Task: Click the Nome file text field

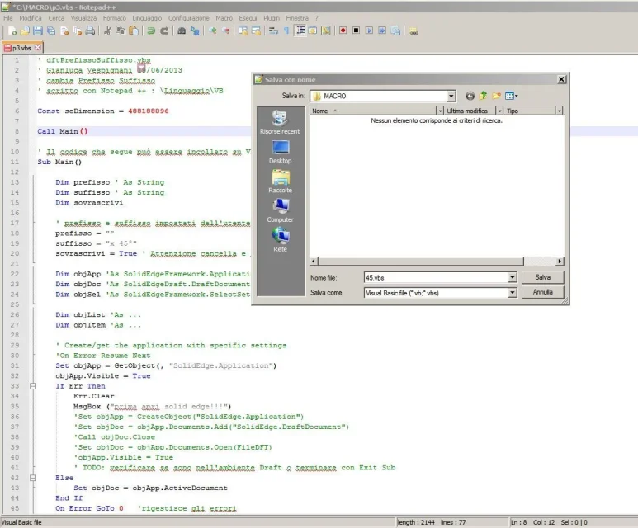Action: coord(436,277)
